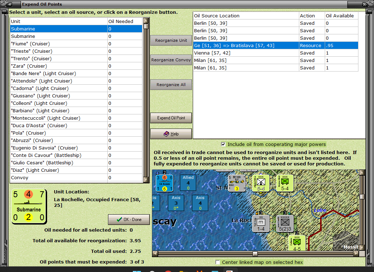The width and height of the screenshot is (374, 272).
Task: Click the Action column header
Action: tap(312, 16)
